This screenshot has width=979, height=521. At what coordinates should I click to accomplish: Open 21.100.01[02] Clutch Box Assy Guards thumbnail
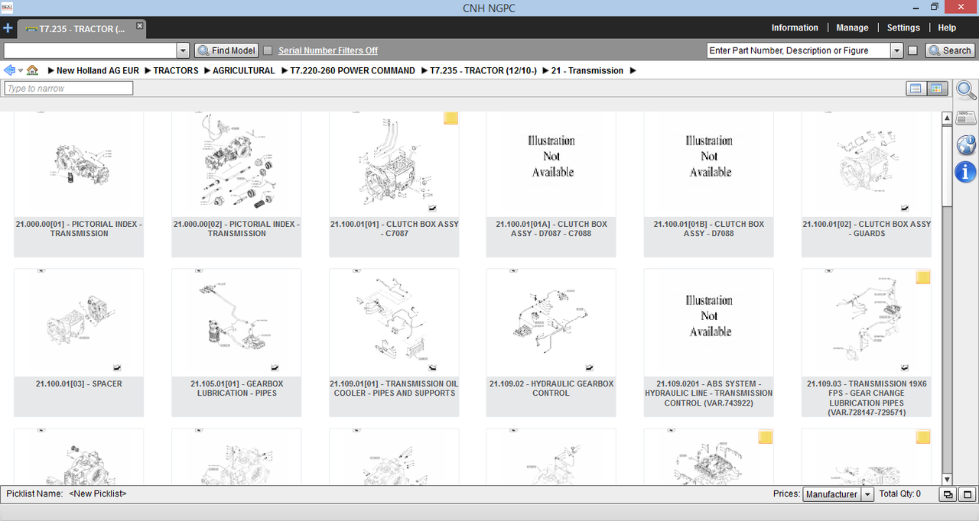(x=867, y=164)
